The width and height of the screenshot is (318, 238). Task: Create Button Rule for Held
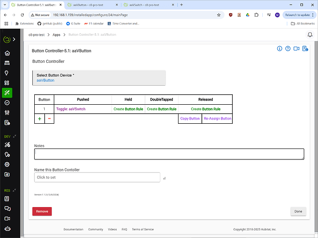(x=128, y=109)
